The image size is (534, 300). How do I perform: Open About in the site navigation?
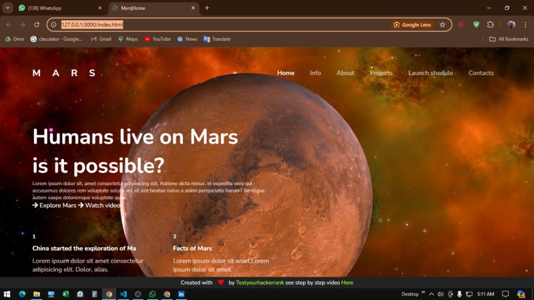[345, 73]
